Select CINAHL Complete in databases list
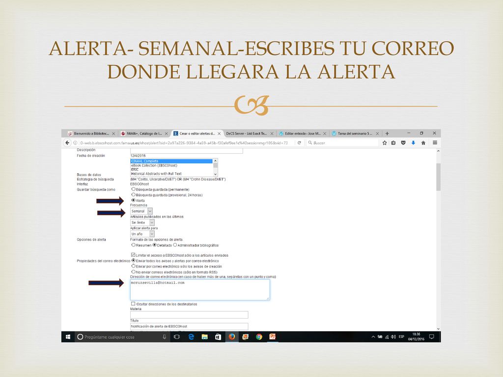503x377 pixels. [171, 161]
